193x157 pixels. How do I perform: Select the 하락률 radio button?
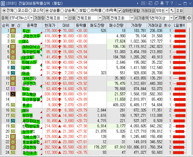pos(89,11)
